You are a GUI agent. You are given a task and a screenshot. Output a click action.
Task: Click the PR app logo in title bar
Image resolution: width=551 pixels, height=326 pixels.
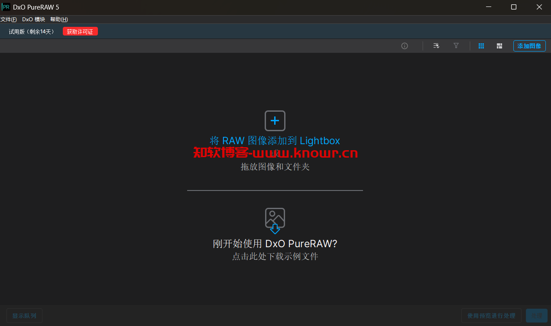coord(6,7)
